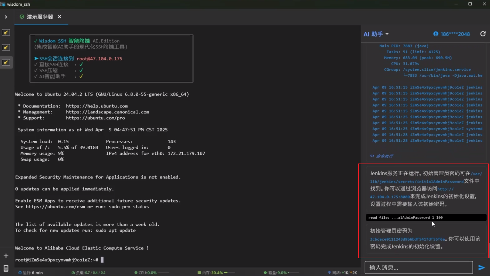Screen dimensions: 490x276
Task: Add a new connection with plus icon
Action: pos(6,256)
